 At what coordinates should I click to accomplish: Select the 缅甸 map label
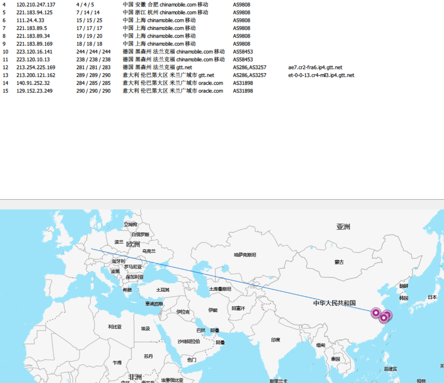tap(320, 345)
